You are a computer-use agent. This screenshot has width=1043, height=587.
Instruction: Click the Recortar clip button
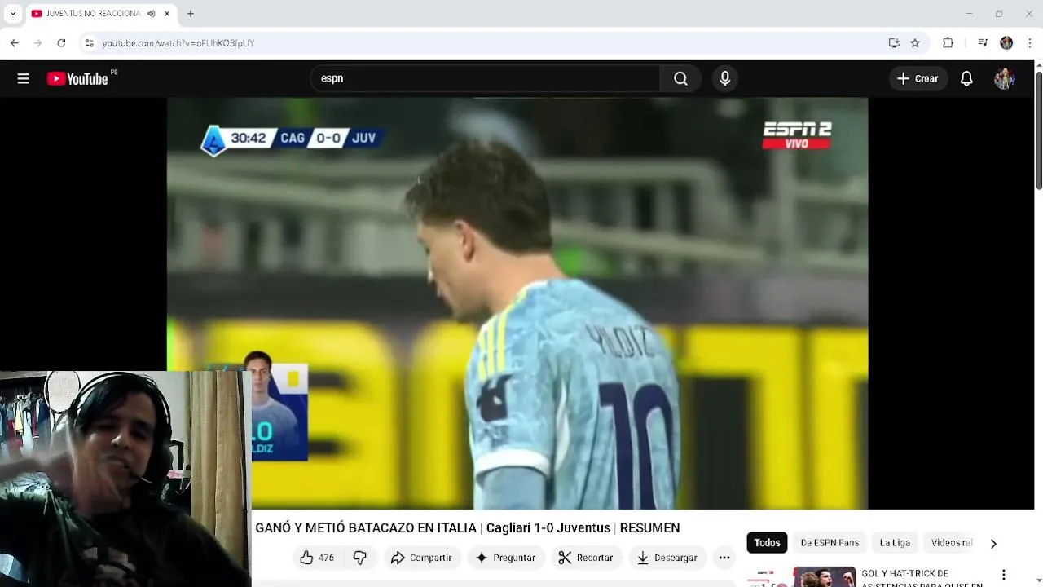tap(585, 558)
